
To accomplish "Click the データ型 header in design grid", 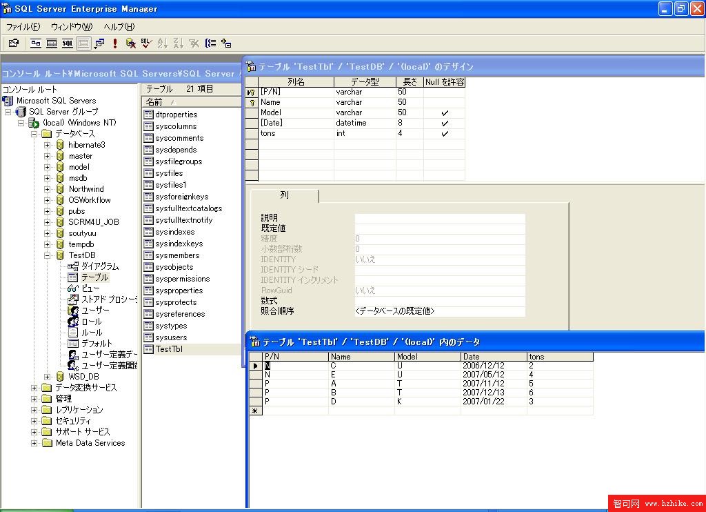I will (x=365, y=82).
